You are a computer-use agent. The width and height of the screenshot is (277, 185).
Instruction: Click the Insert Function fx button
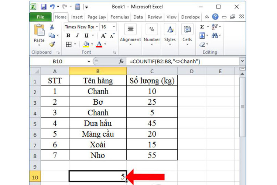(121, 61)
